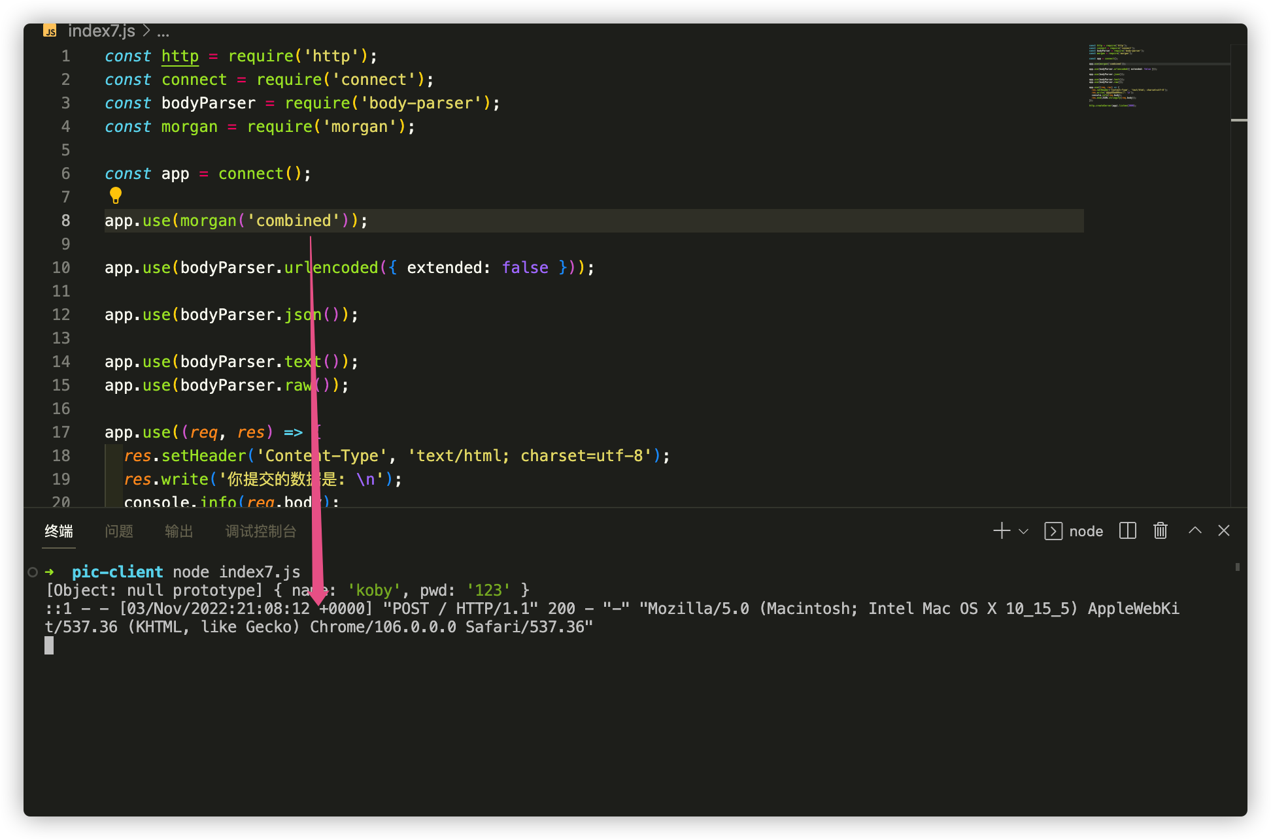The height and width of the screenshot is (840, 1271).
Task: Click the lightbulb quick-fix icon
Action: pos(116,195)
